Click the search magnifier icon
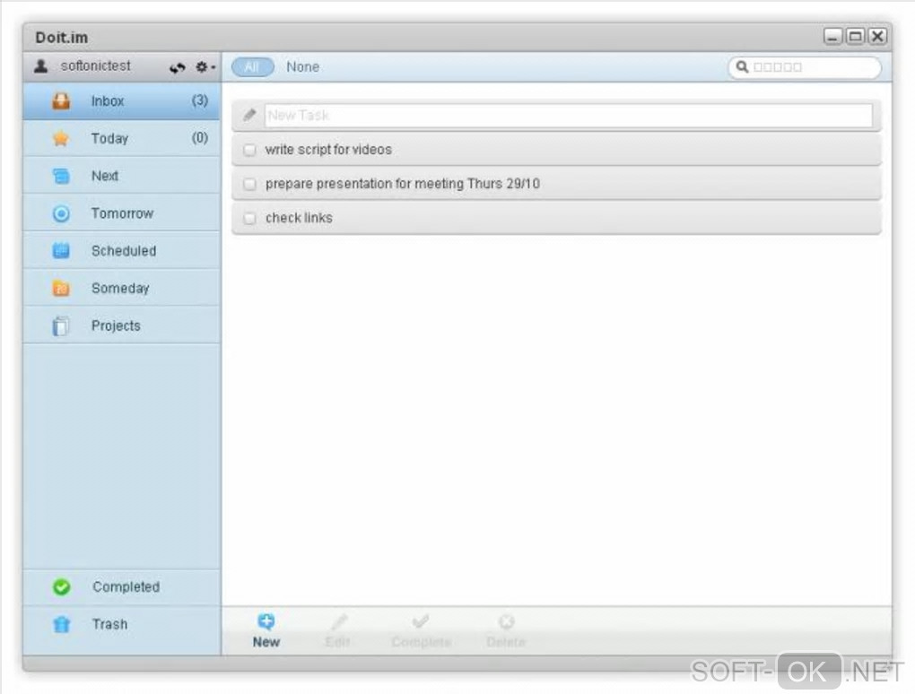The width and height of the screenshot is (915, 694). pos(742,67)
